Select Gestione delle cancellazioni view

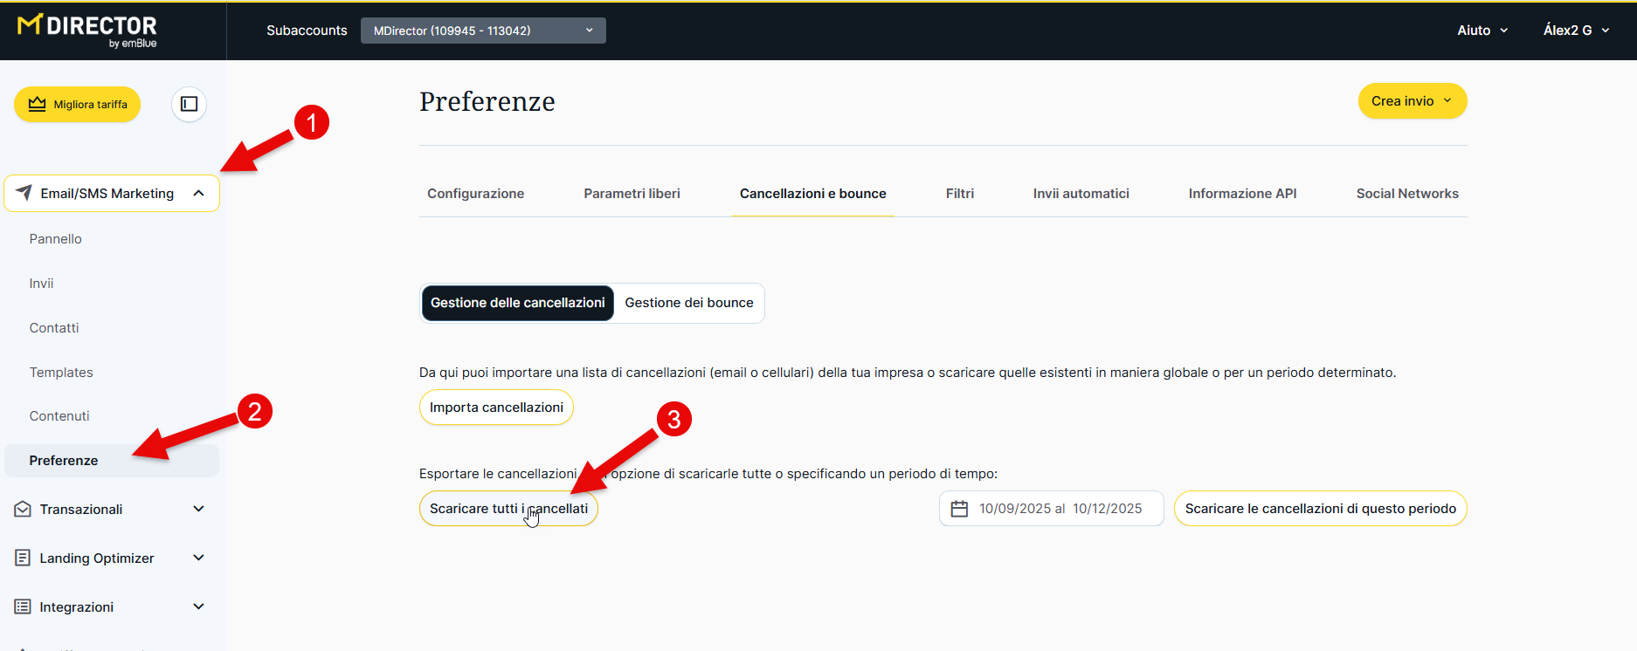pyautogui.click(x=517, y=303)
